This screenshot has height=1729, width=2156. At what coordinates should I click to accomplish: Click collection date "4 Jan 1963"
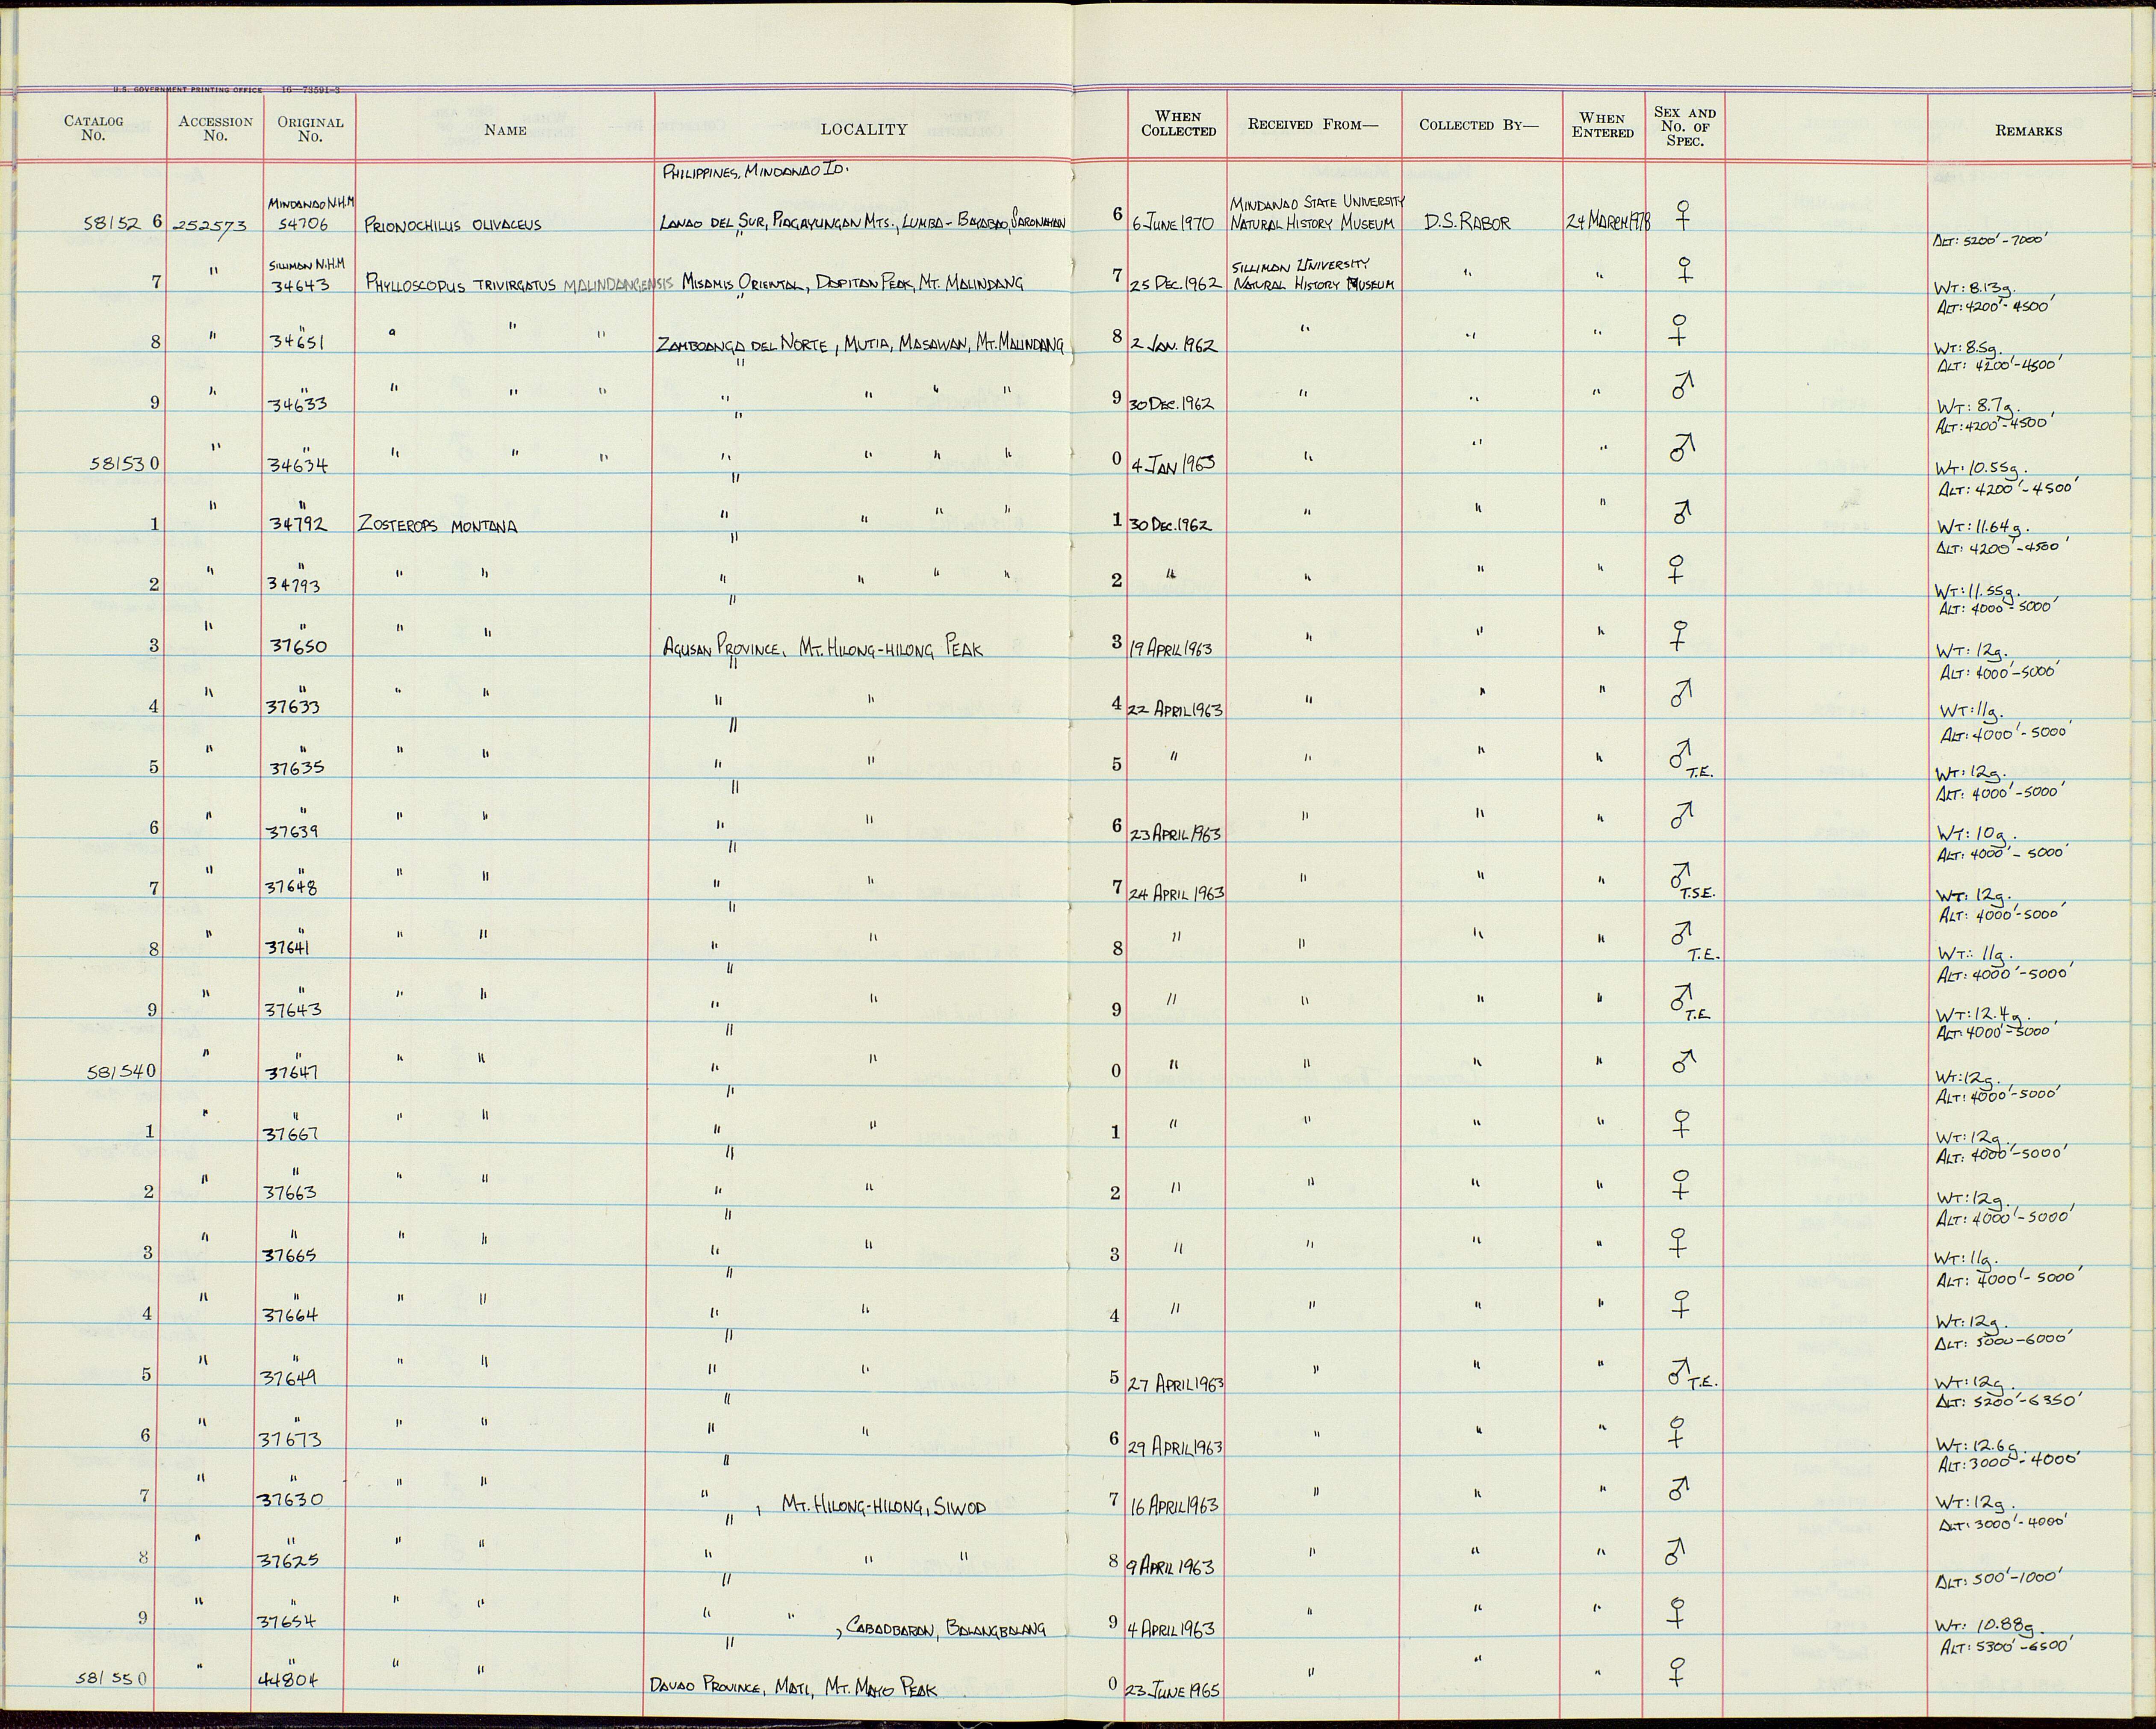point(1173,465)
